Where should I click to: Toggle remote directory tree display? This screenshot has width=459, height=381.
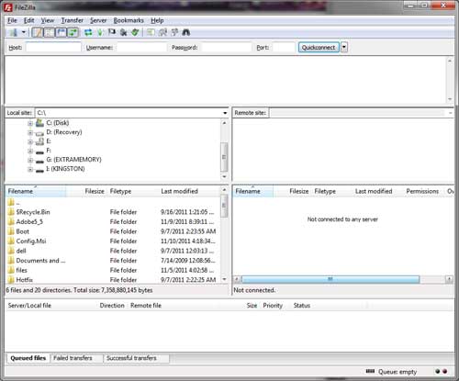click(x=62, y=32)
